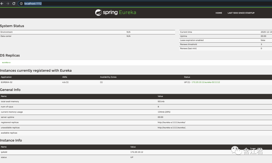Click the browser back arrow
272x163 pixels.
pos(2,4)
